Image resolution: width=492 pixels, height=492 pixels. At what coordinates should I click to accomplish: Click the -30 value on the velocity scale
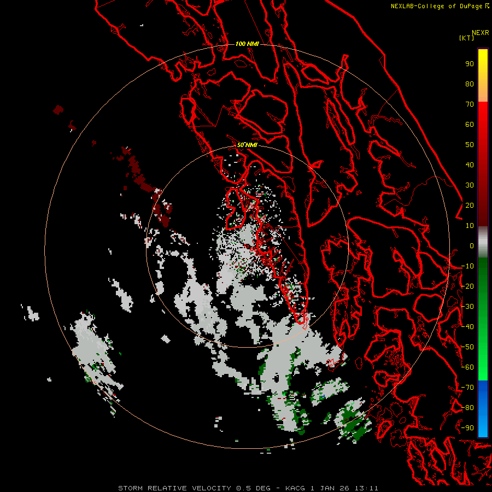point(467,307)
